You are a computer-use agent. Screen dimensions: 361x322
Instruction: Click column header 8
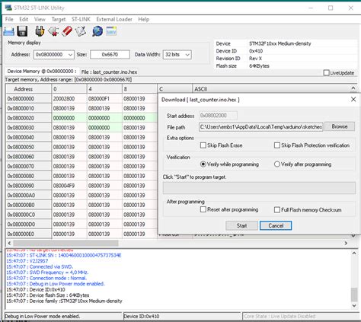pos(139,89)
